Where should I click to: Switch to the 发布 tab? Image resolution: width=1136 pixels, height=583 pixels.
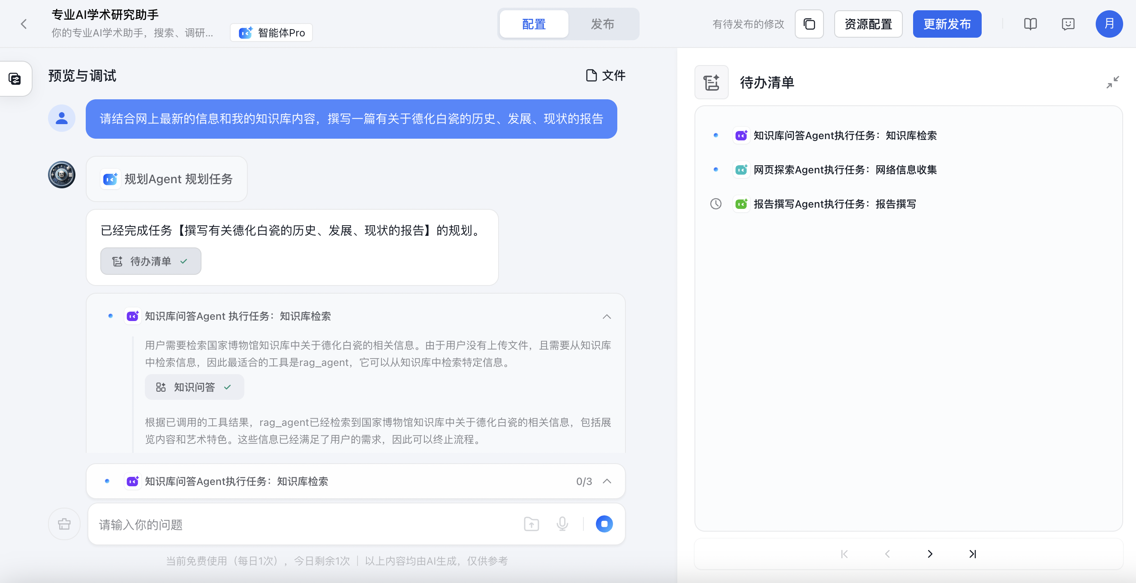602,24
